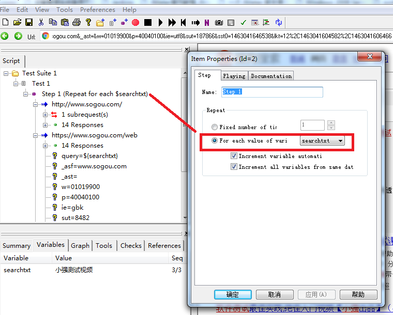Screen dimensions: 393x315
Task: Play the script with the single arrow
Action: click(160, 23)
